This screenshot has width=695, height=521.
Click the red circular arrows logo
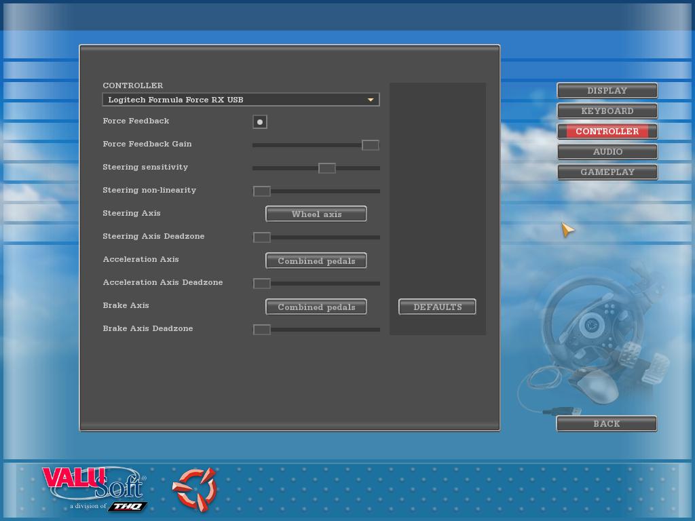pos(194,488)
